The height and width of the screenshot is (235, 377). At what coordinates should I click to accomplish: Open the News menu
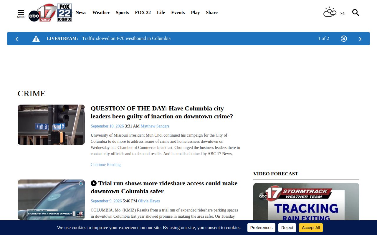click(81, 13)
